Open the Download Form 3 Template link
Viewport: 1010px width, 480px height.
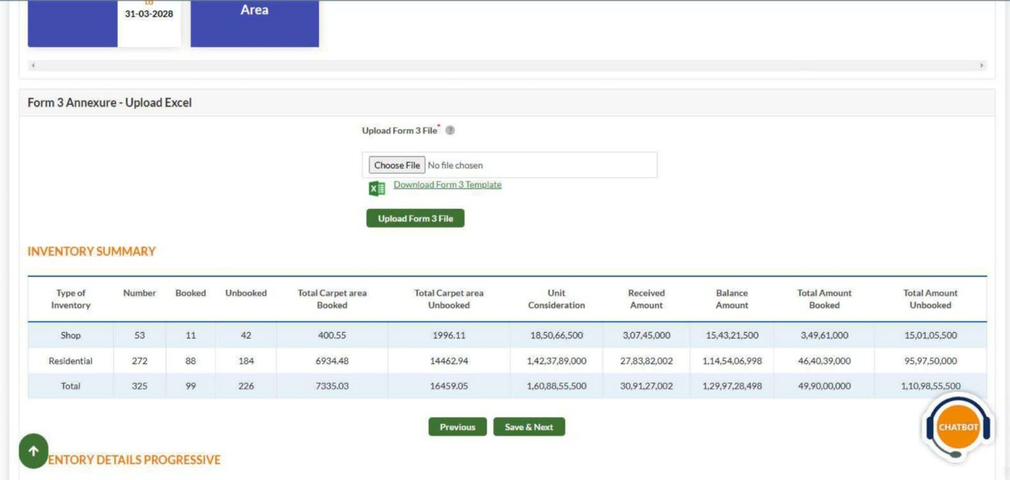447,185
